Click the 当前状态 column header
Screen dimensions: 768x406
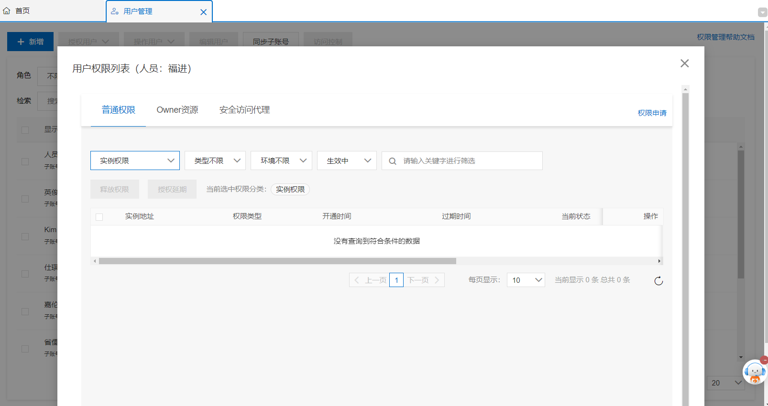(x=576, y=216)
